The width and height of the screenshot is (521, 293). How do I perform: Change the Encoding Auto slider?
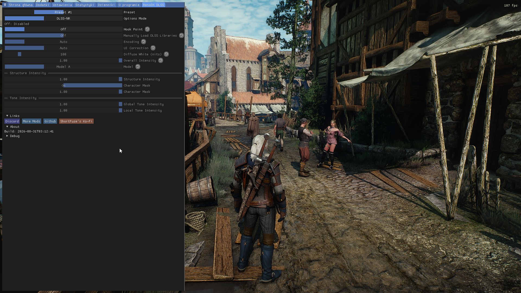63,42
